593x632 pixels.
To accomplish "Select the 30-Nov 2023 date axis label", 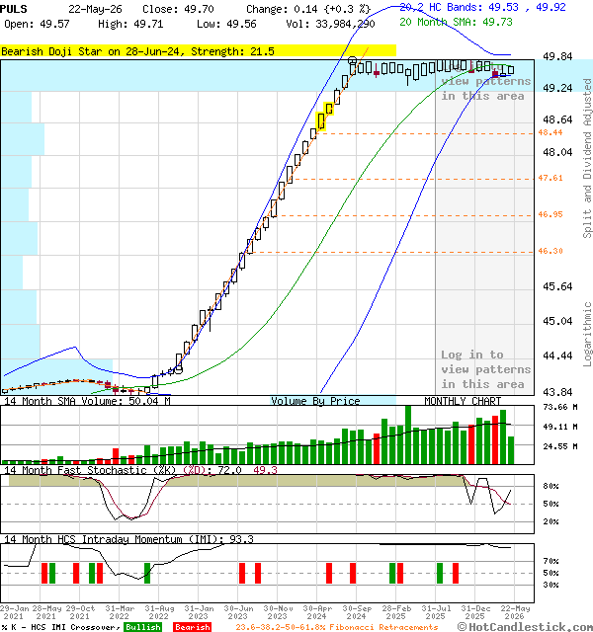I will 278,612.
